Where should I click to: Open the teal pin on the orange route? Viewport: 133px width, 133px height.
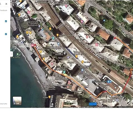[x=64, y=72]
